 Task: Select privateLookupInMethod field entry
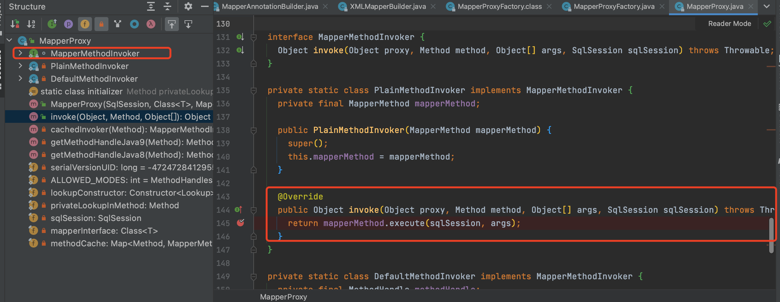tap(109, 205)
